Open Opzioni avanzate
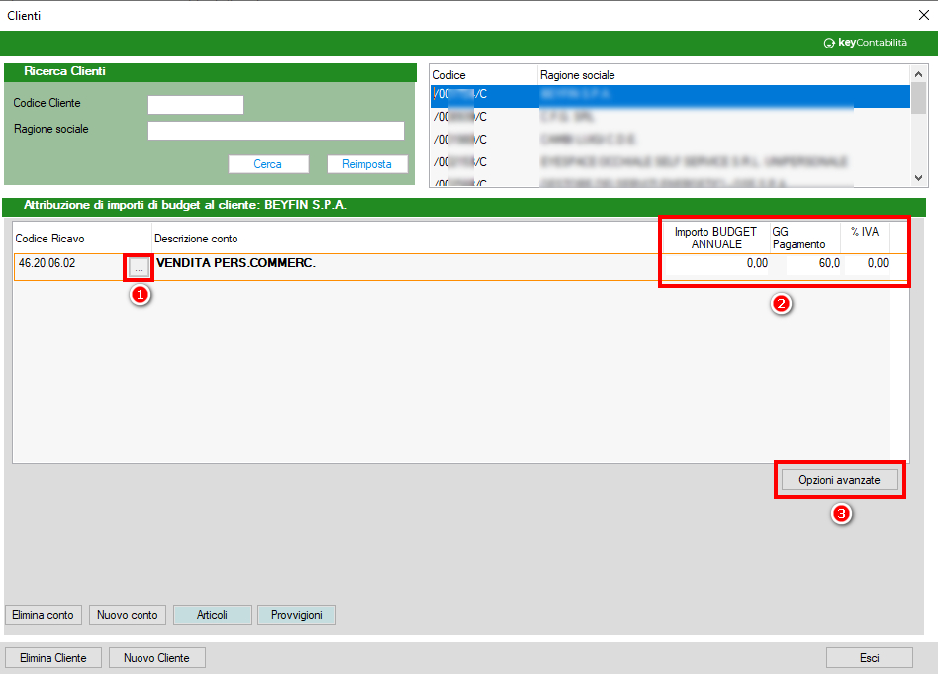 tap(839, 479)
